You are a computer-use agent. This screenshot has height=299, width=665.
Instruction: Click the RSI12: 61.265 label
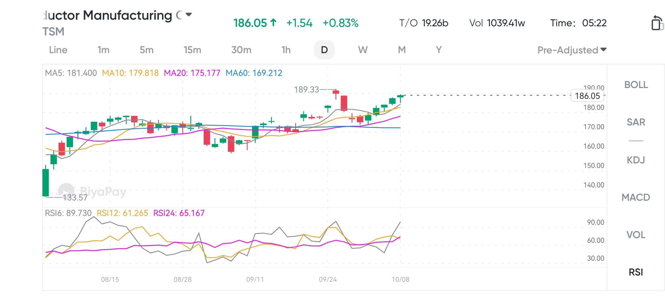[x=122, y=213]
